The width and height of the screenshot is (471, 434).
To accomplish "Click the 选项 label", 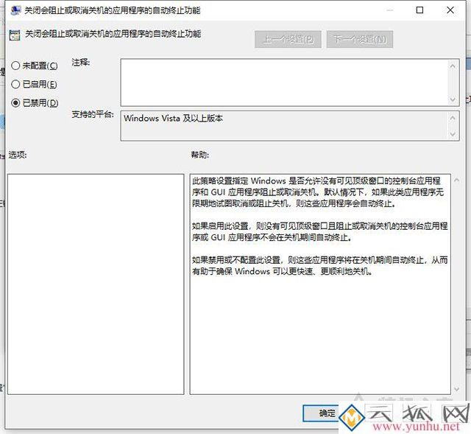I will tap(18, 155).
